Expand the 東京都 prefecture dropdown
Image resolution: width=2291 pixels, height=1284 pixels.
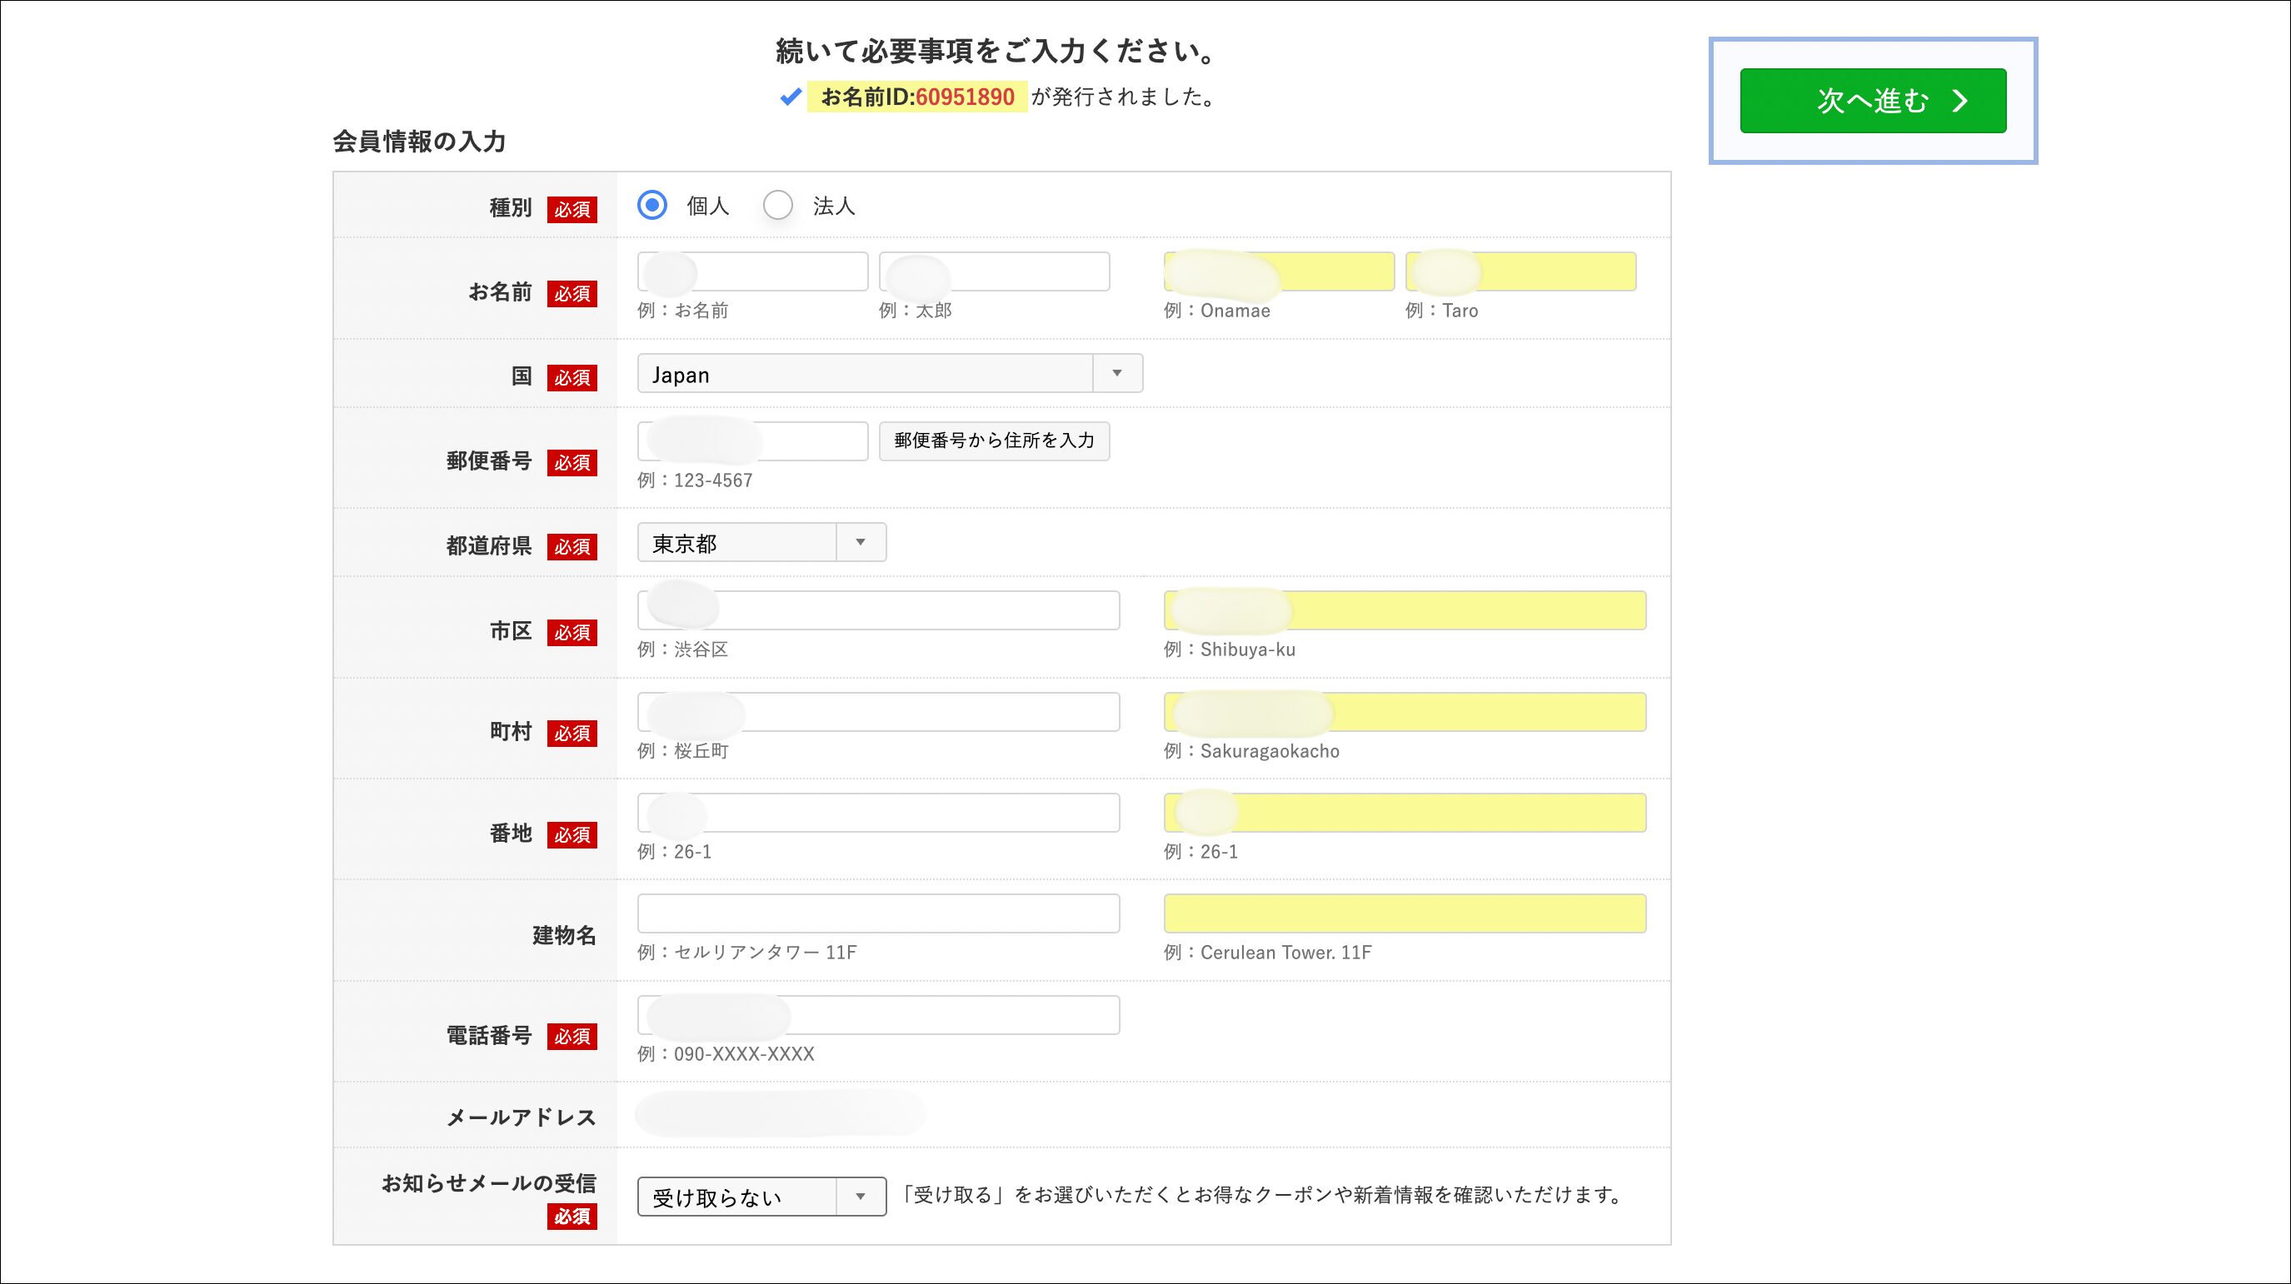(761, 542)
